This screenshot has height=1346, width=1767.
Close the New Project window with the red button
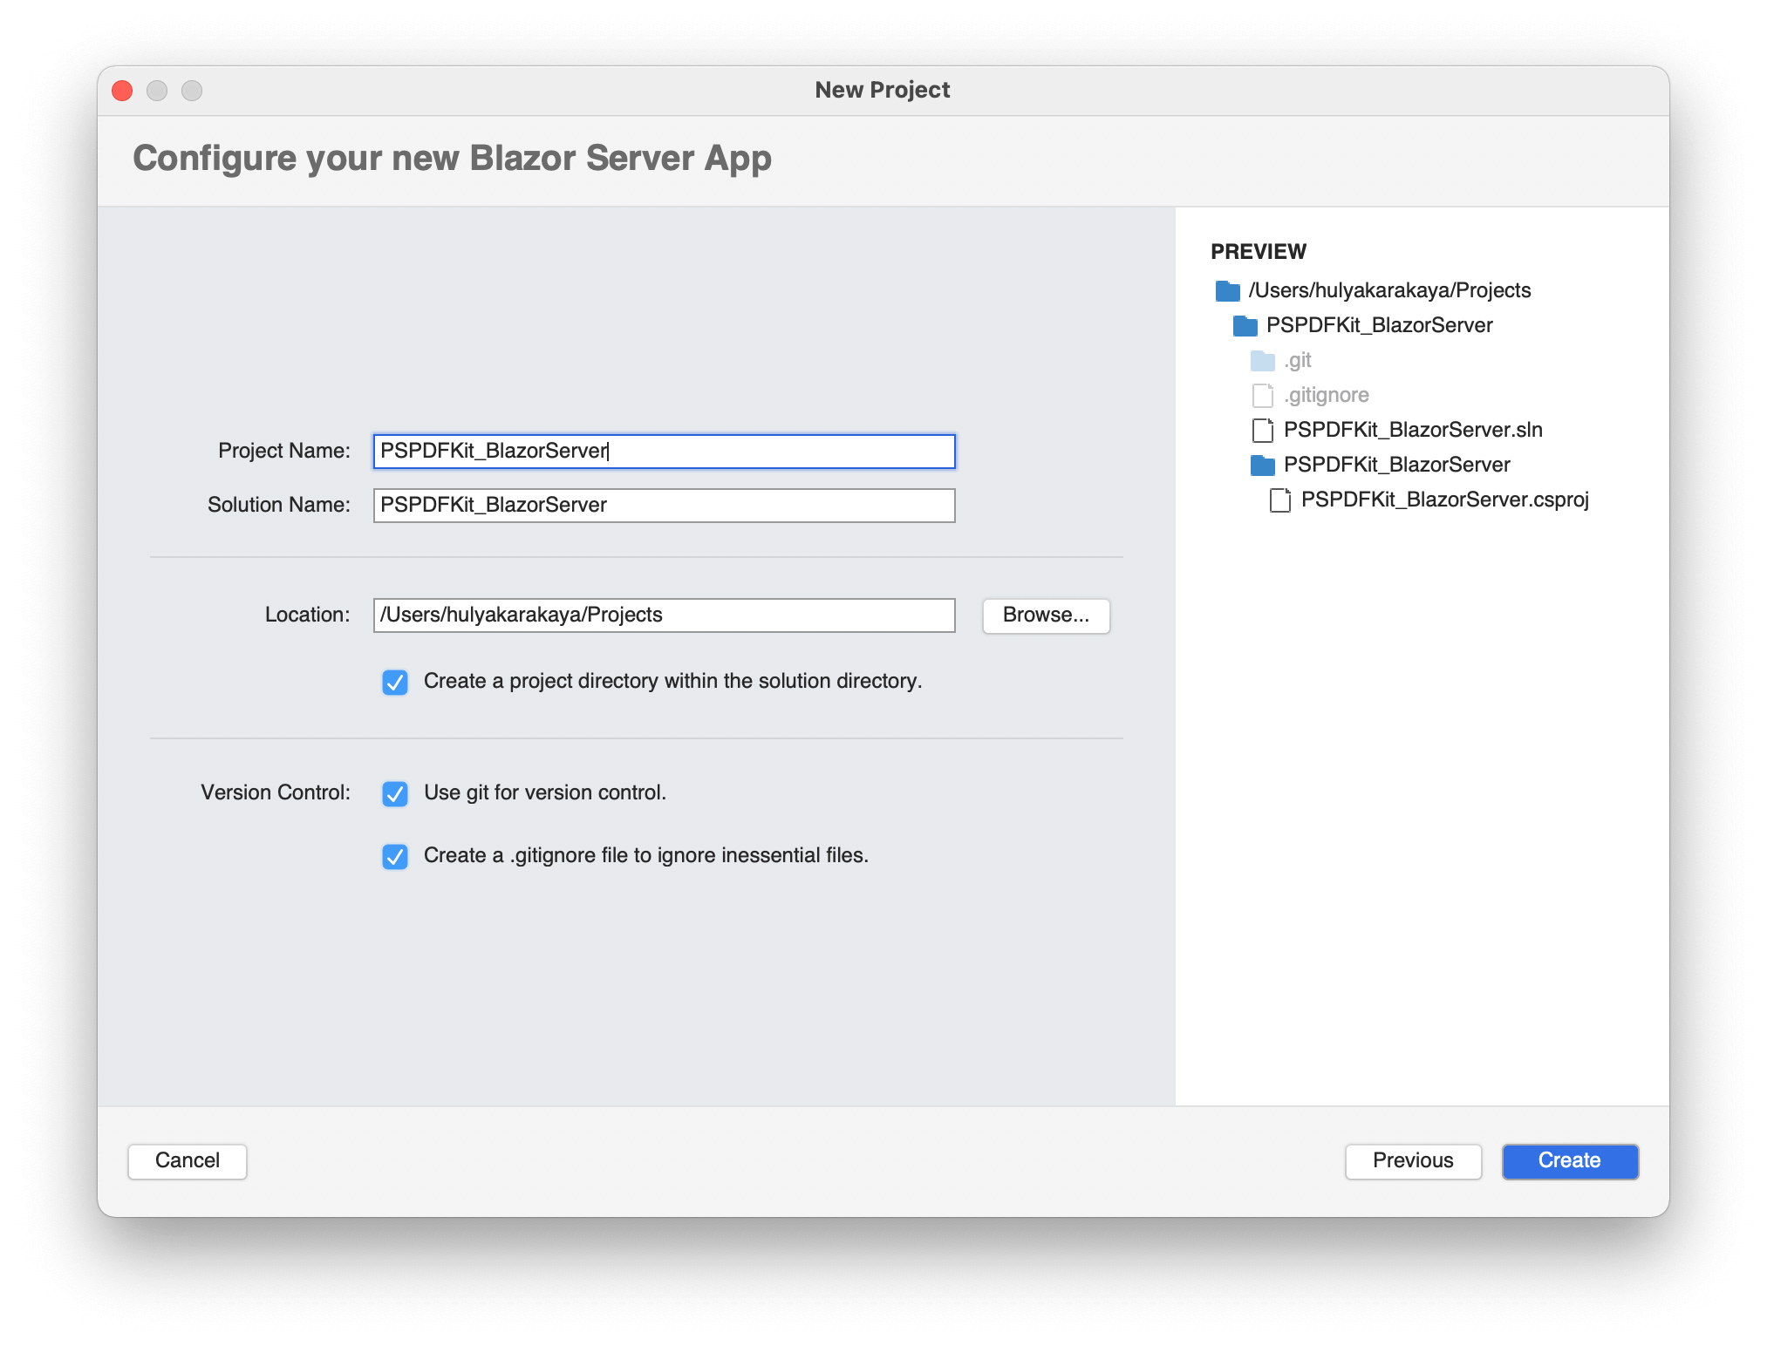(122, 91)
